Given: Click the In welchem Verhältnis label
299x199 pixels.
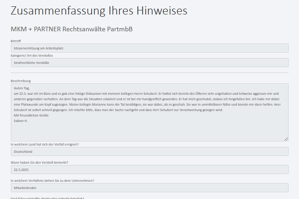Looking at the screenshot, I should point(52,180).
